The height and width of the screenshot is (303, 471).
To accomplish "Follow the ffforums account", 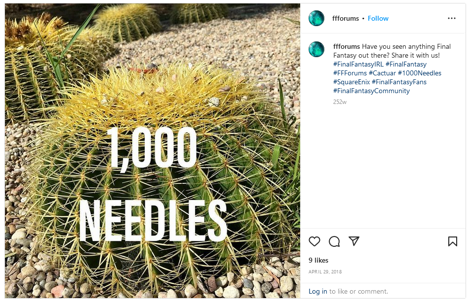I will coord(378,18).
